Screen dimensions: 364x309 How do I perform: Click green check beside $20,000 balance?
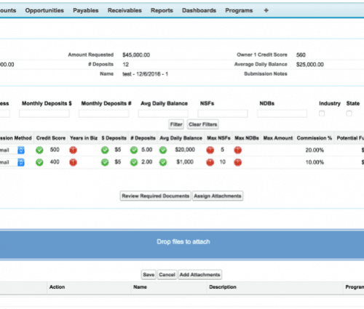tap(163, 150)
